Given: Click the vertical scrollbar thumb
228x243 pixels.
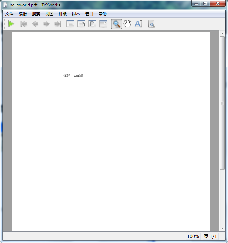Looking at the screenshot, I should [x=222, y=103].
